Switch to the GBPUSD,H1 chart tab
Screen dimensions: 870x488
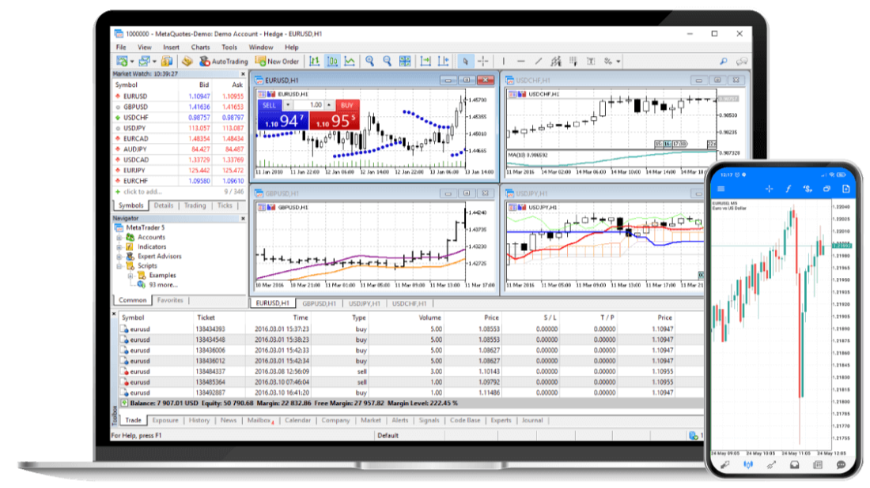click(319, 303)
